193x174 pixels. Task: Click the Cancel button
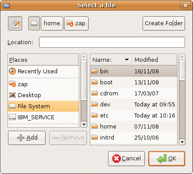click(126, 159)
